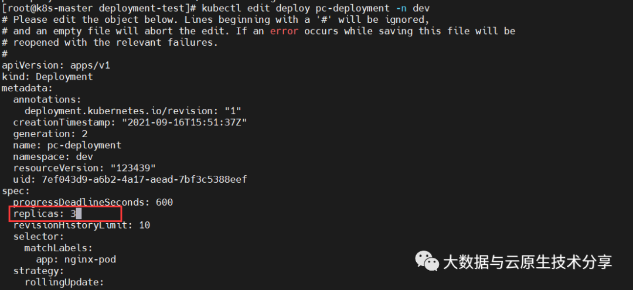
Task: Click the text cursor block after replicas
Action: pos(79,214)
